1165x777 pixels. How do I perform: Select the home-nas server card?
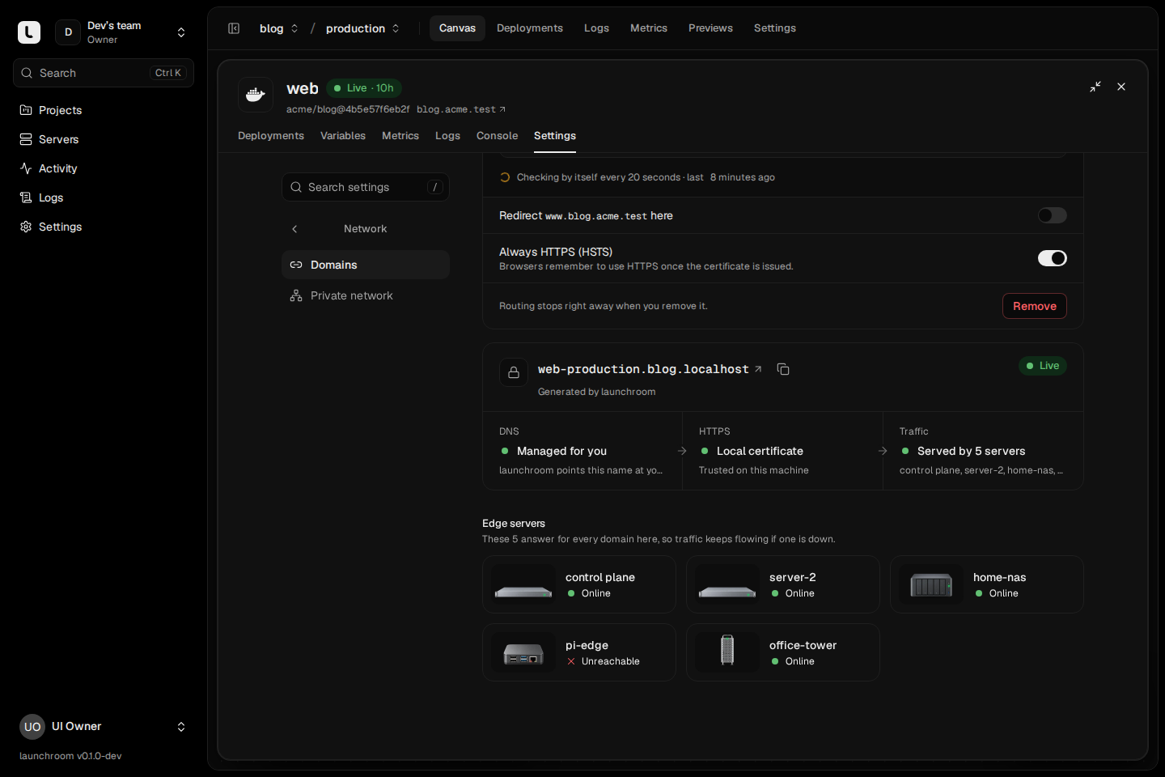[987, 584]
